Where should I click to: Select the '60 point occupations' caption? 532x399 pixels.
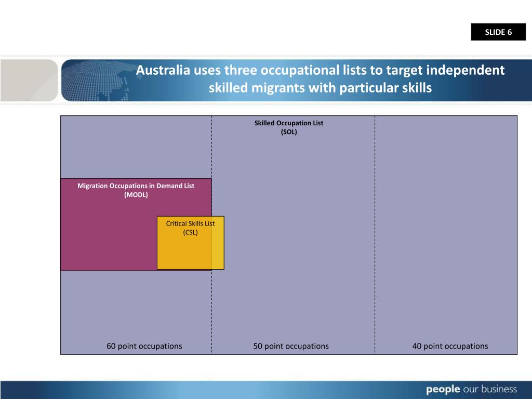(x=144, y=346)
